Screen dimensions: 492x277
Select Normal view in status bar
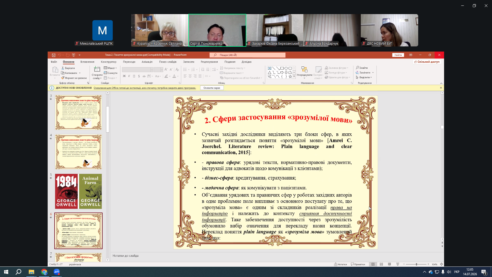(373, 264)
